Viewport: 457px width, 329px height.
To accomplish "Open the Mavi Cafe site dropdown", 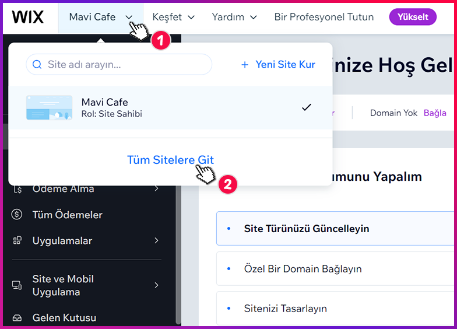I will [101, 17].
